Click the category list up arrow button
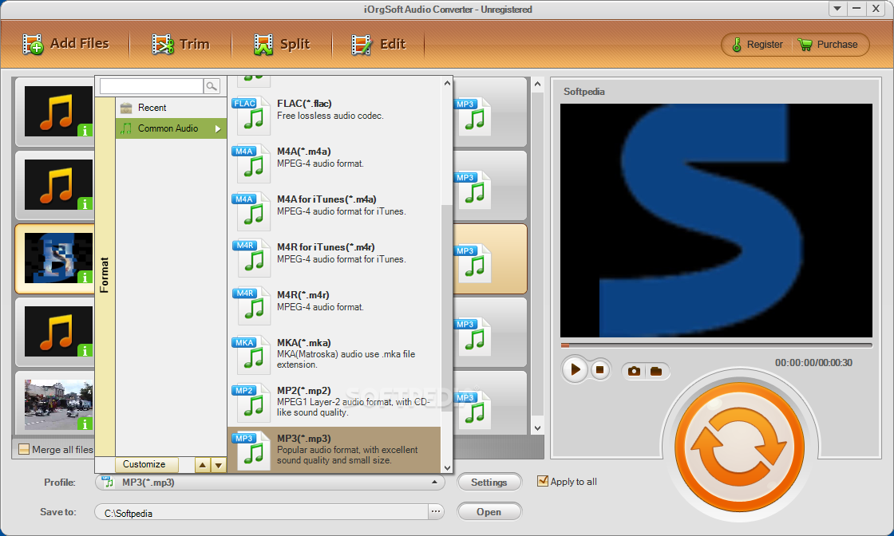The height and width of the screenshot is (536, 894). click(203, 465)
